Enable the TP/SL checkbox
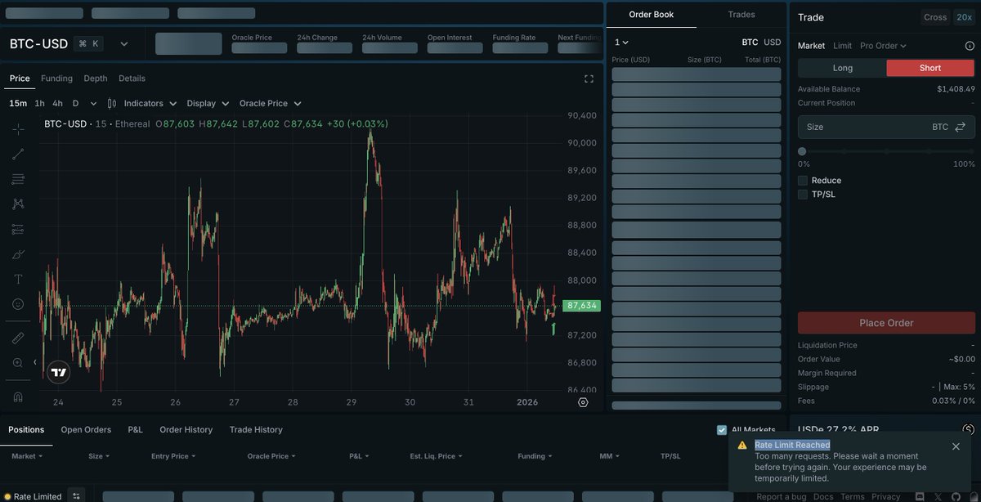 [x=803, y=195]
